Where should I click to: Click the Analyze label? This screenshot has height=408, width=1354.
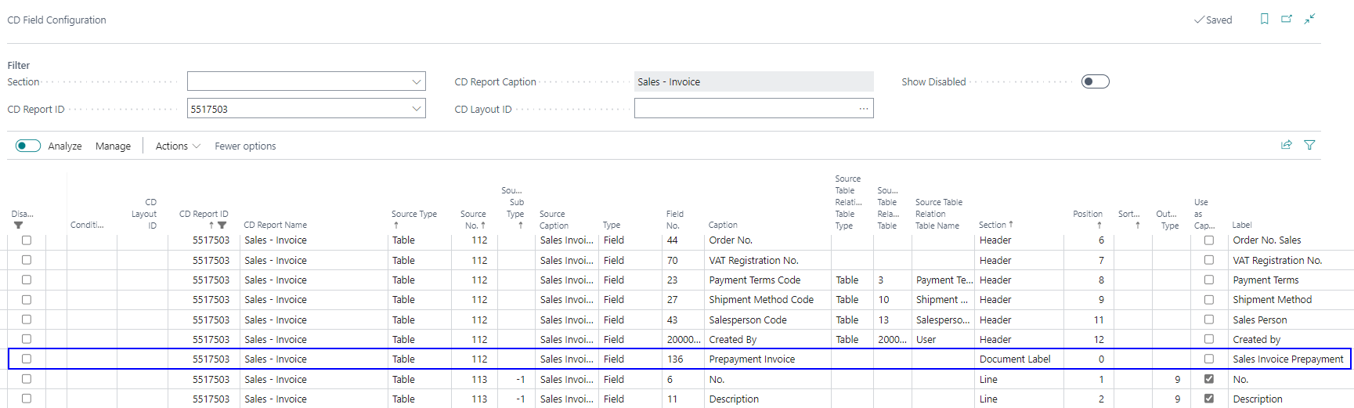[x=65, y=146]
